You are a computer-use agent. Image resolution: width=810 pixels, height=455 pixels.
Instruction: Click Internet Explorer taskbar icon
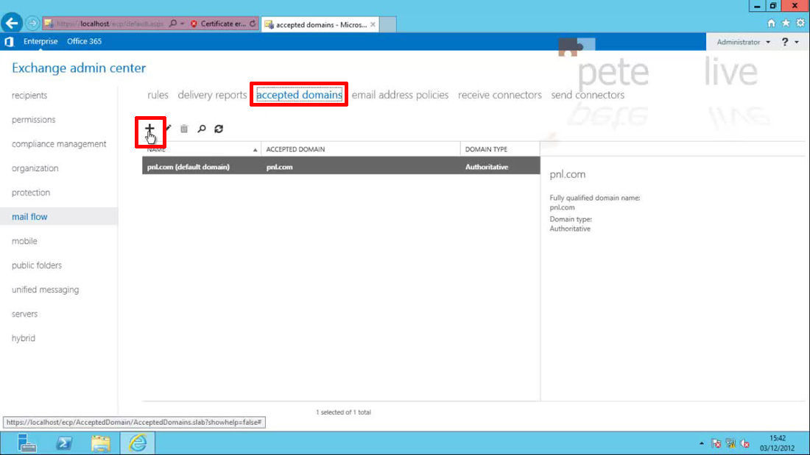pyautogui.click(x=138, y=443)
